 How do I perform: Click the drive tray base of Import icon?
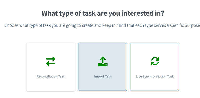coord(103,64)
